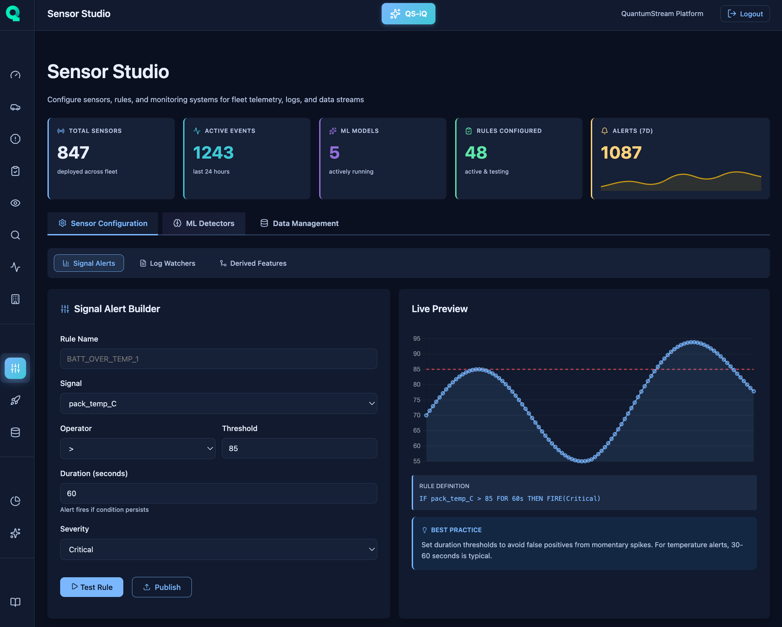Open the documentation book icon
The image size is (782, 627).
pyautogui.click(x=15, y=602)
